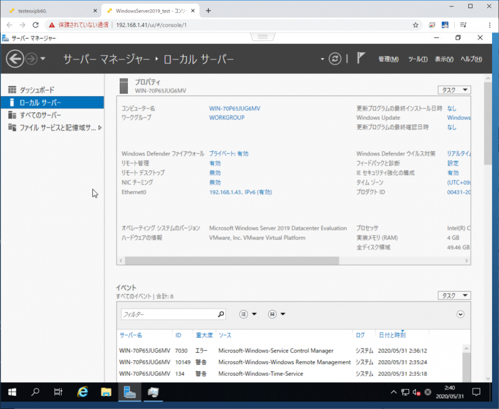Open Chrome three-dot menu
Image resolution: width=499 pixels, height=409 pixels.
(x=490, y=25)
